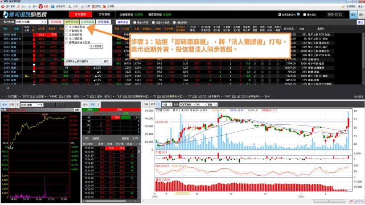This screenshot has width=365, height=205.
Task: Open the courses video icon in toolbar
Action: point(94,7)
